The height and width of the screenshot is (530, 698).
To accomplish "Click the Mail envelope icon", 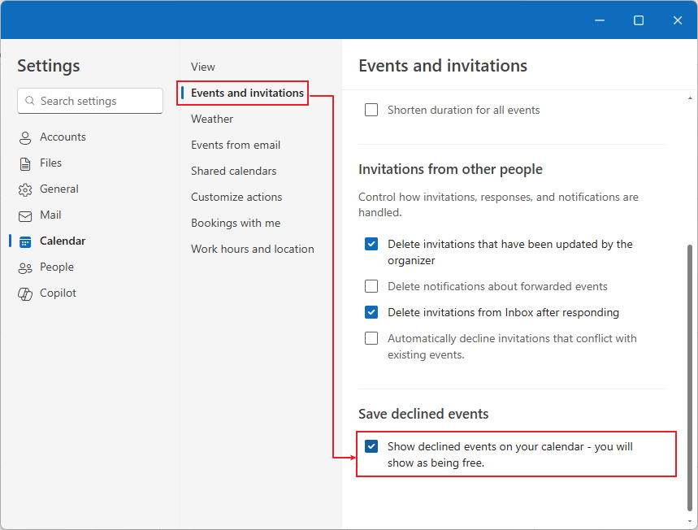I will 25,215.
